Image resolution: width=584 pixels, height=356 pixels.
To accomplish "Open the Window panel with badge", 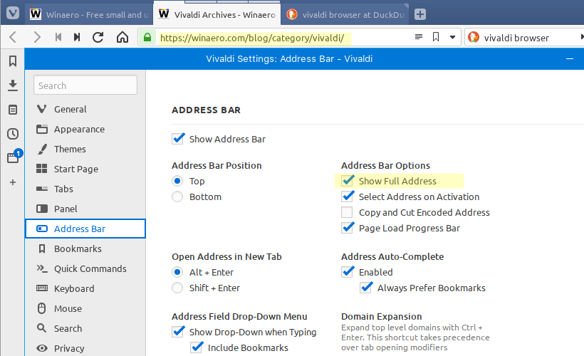I will [14, 157].
